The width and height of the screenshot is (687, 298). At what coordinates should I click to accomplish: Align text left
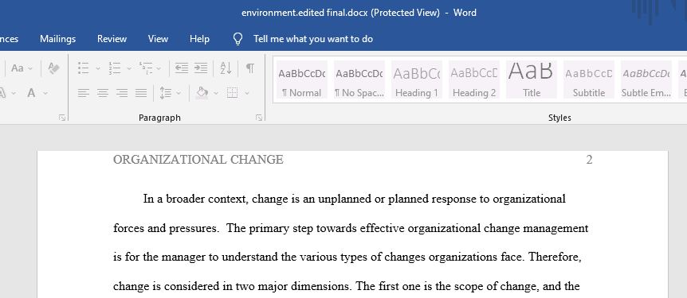pyautogui.click(x=83, y=93)
